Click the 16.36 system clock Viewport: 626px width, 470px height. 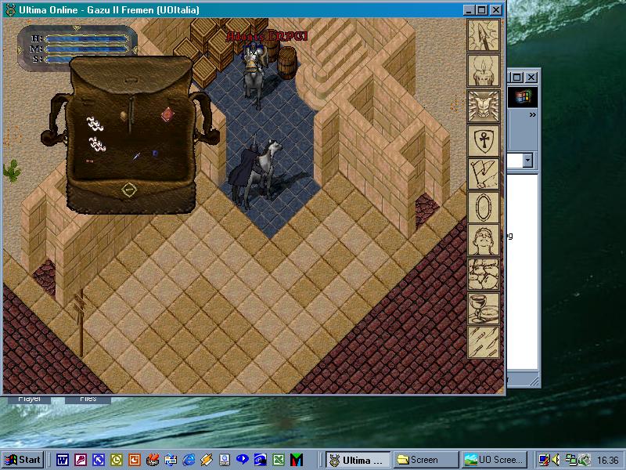click(x=608, y=461)
